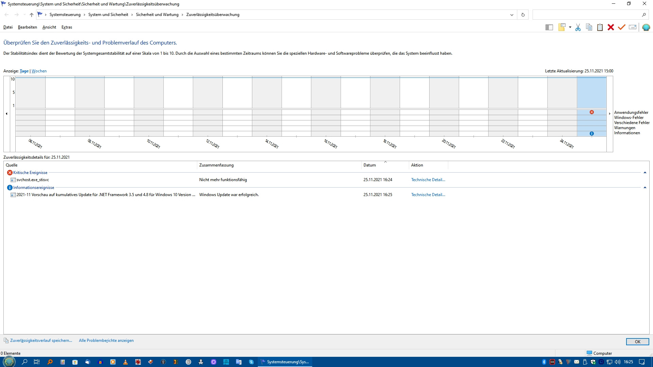Sort list by the Datum column header
The width and height of the screenshot is (653, 367).
(x=385, y=165)
